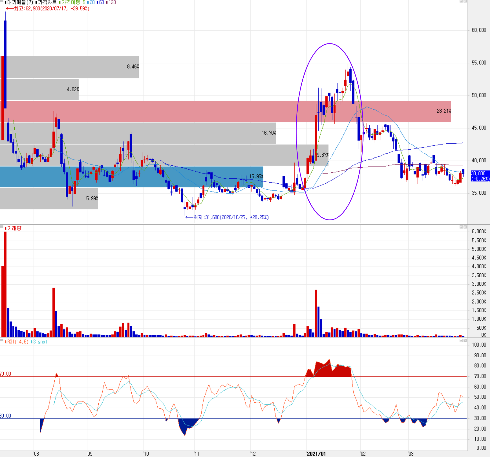
Task: Click the 100.00 RSI axis label
Action: [x=479, y=345]
